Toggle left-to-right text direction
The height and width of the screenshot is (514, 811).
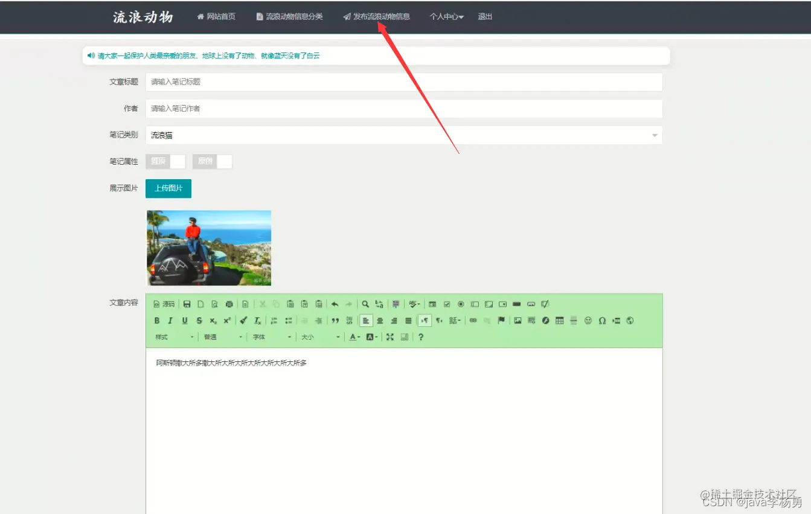coord(425,320)
